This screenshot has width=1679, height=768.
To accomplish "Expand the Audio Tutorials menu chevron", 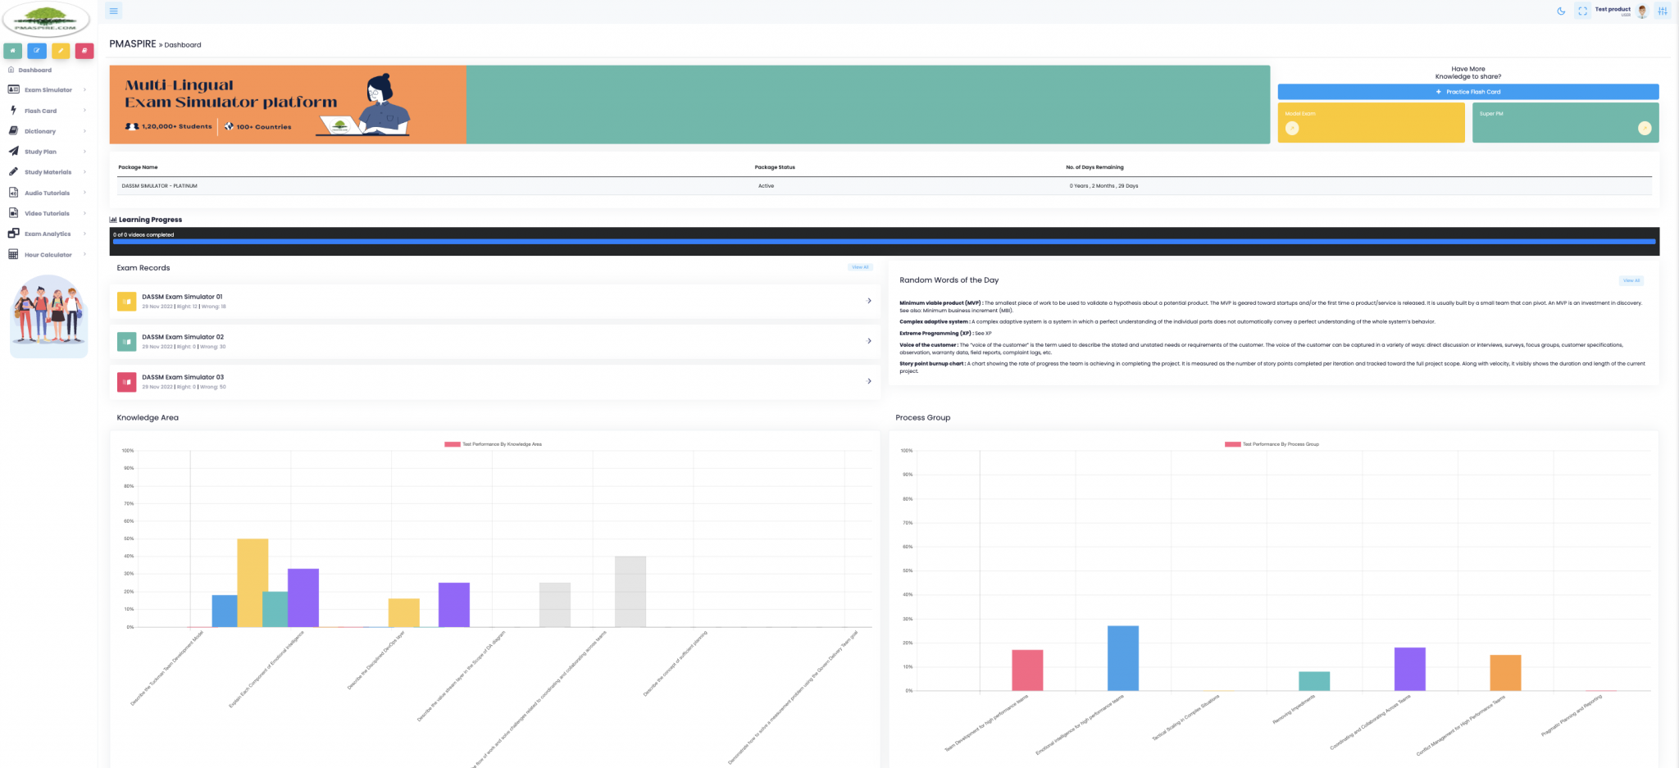I will pos(84,193).
